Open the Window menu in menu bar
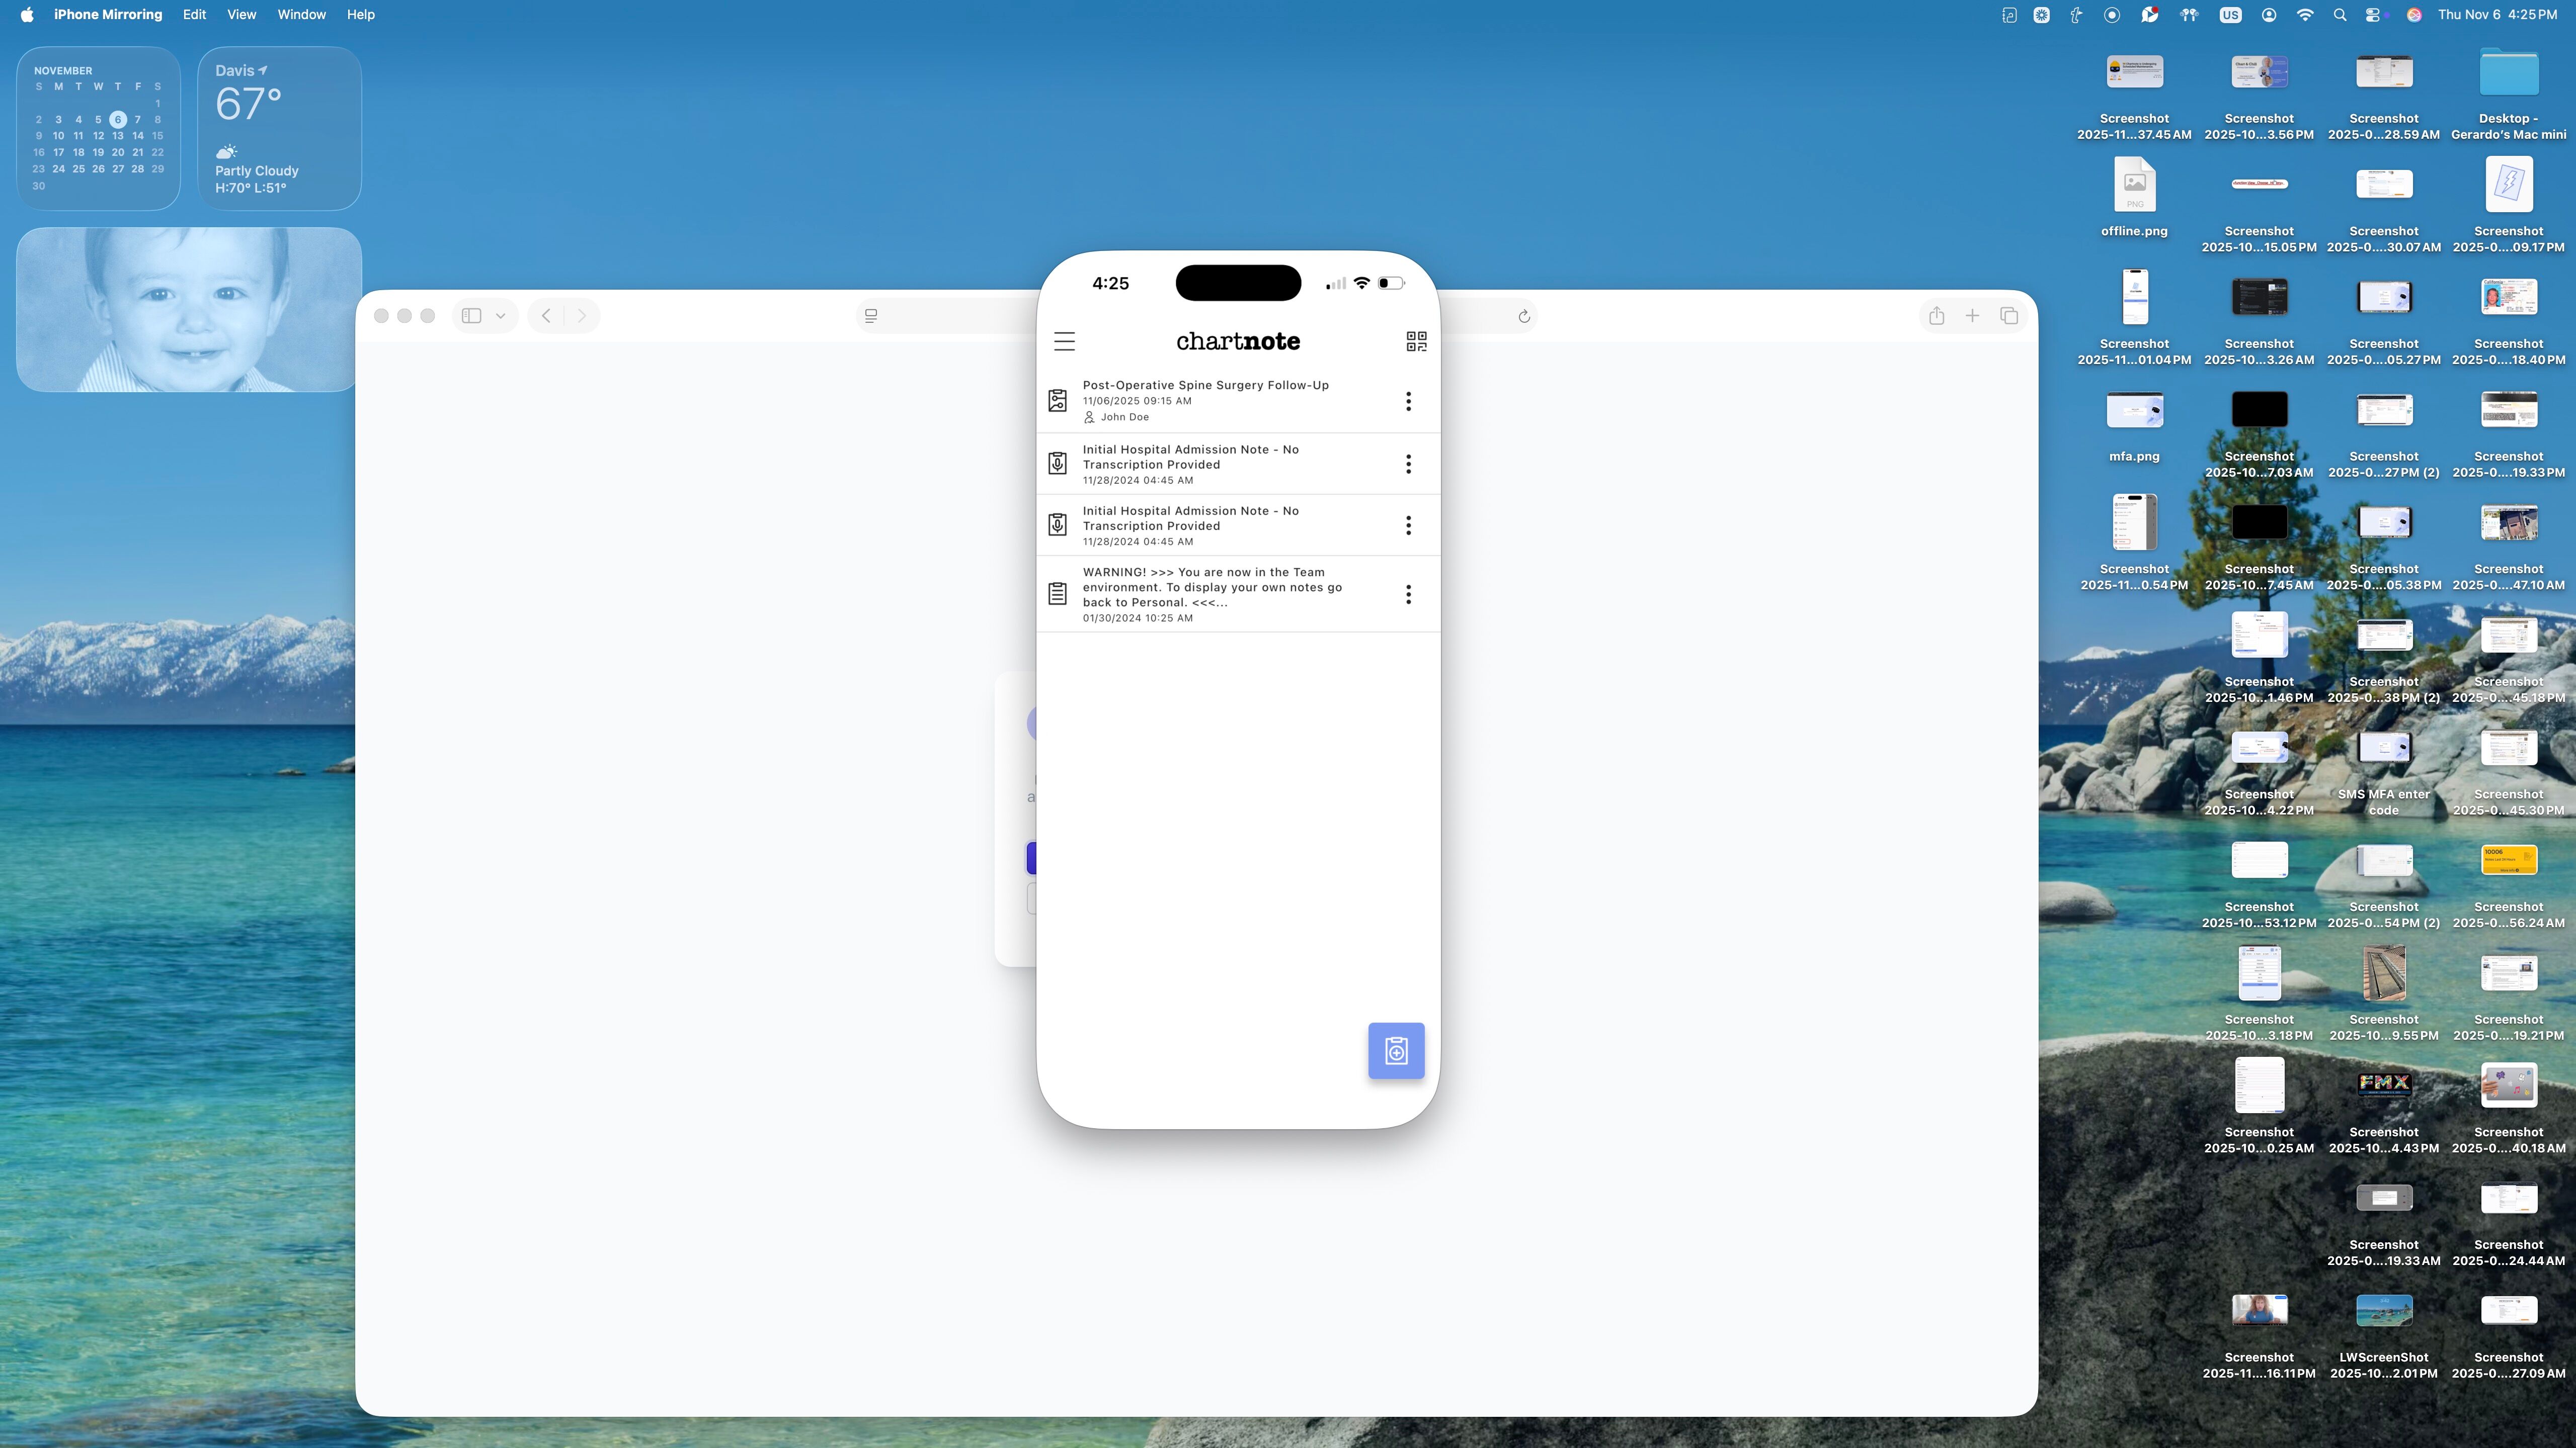Screen dimensions: 2576x1448 point(301,14)
